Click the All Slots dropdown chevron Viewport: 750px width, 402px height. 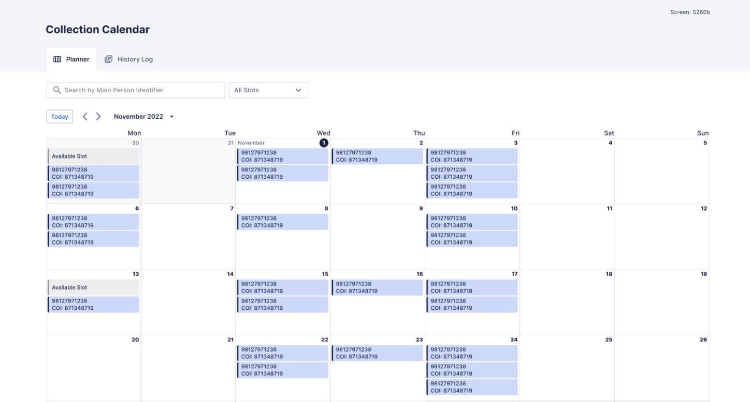tap(299, 90)
